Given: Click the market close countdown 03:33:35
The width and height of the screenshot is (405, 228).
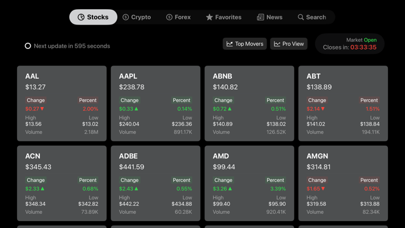Looking at the screenshot, I should 363,47.
